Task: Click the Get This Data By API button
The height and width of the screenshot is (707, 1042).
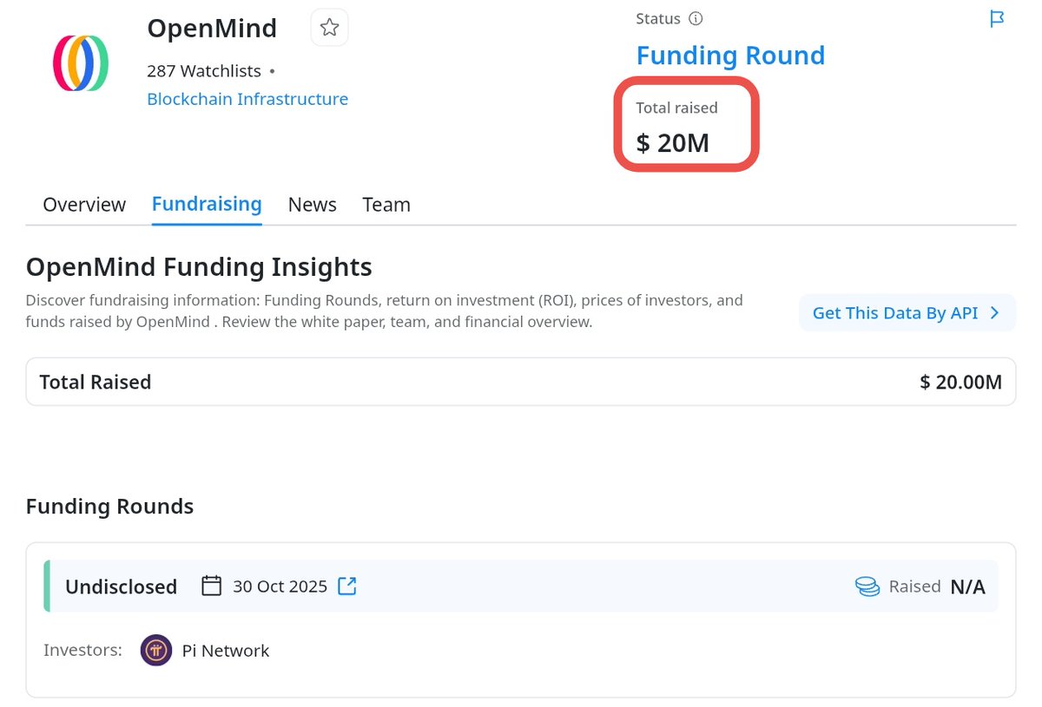Action: pyautogui.click(x=907, y=312)
